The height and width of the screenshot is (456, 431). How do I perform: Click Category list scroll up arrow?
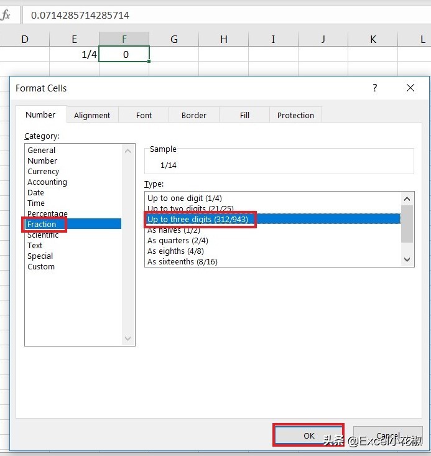tap(127, 151)
